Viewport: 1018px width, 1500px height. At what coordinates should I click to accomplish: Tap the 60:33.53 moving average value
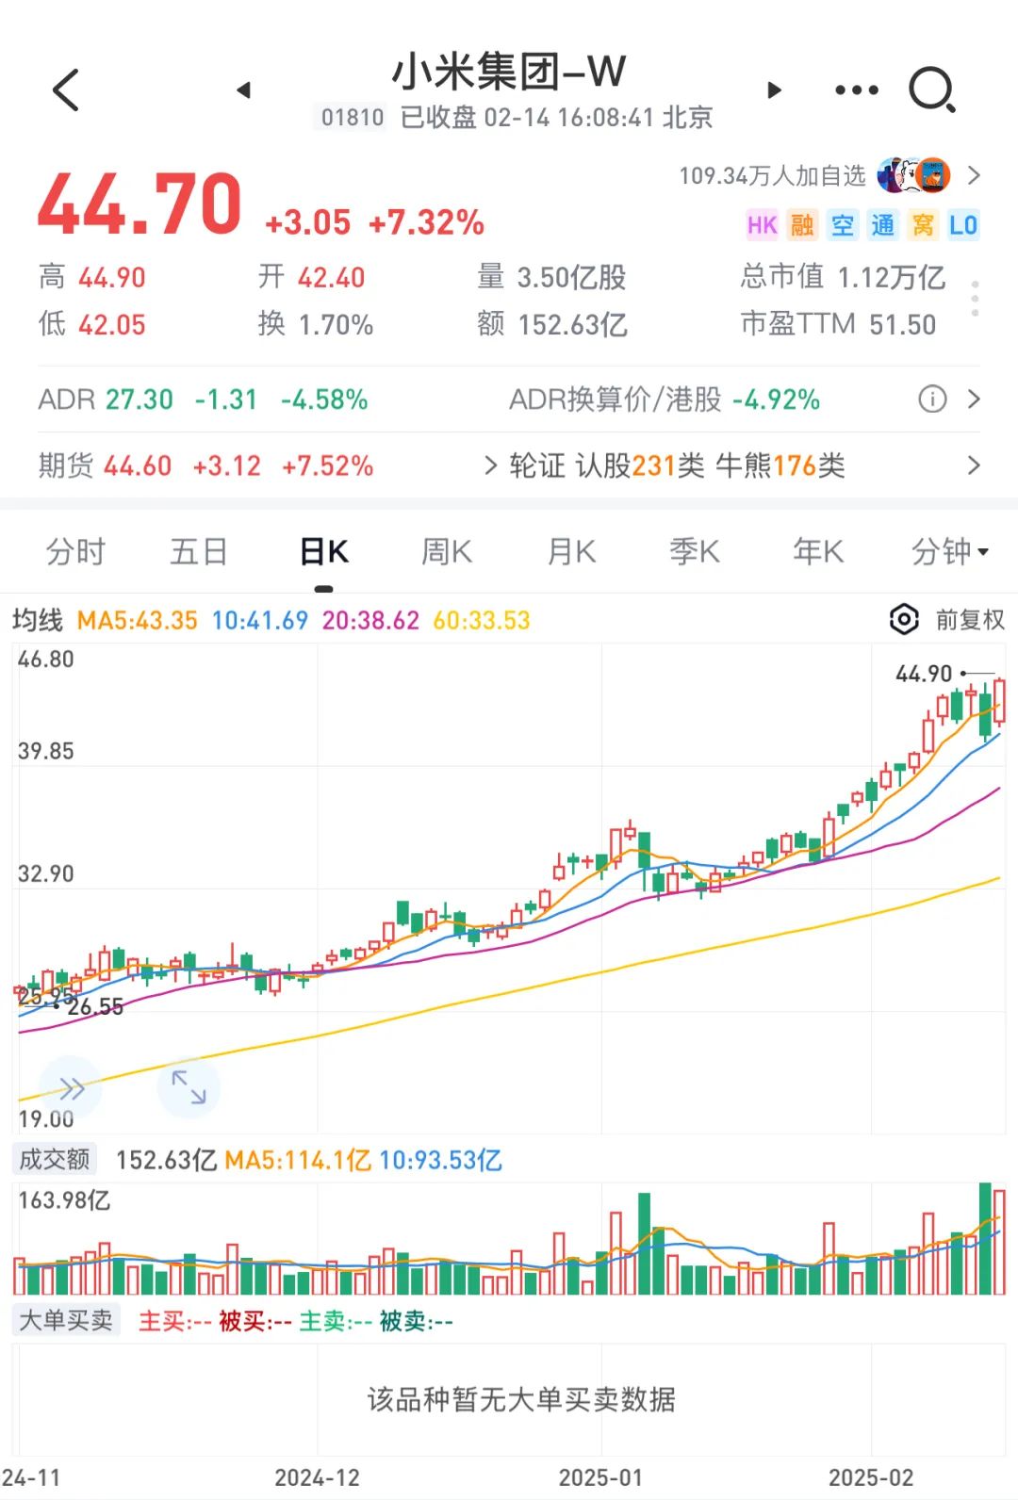coord(482,620)
